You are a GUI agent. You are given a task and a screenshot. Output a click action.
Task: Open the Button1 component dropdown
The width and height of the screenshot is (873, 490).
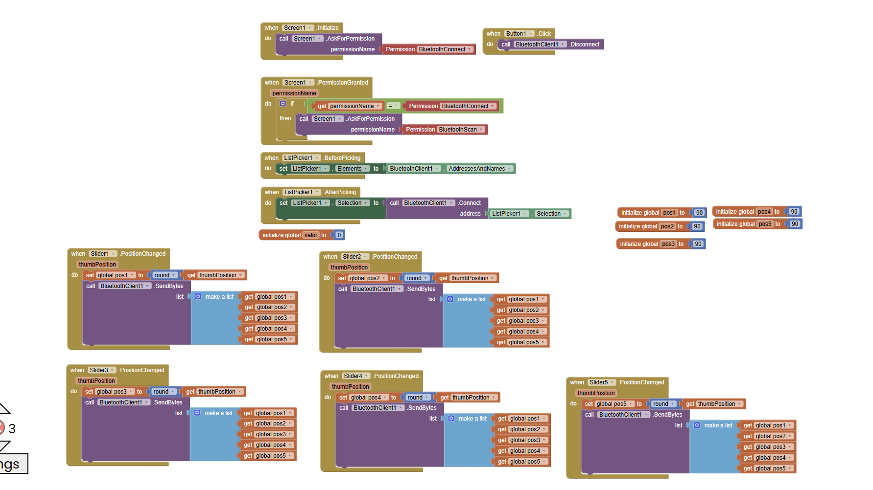pos(519,34)
